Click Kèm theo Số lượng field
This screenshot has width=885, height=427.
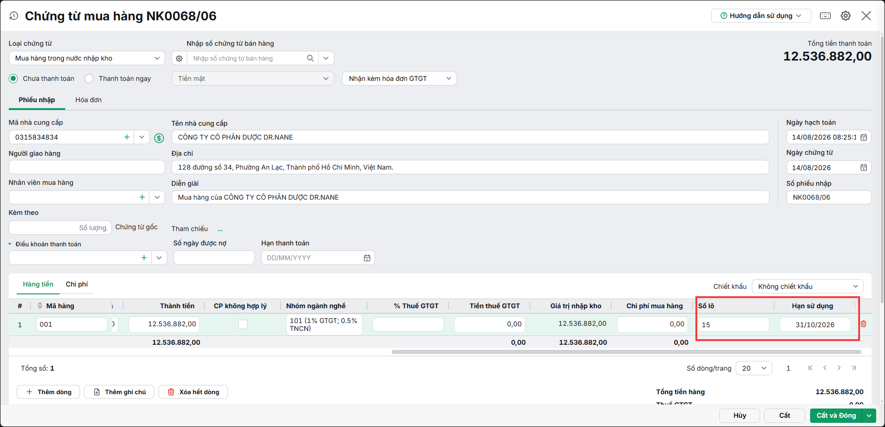coord(60,227)
